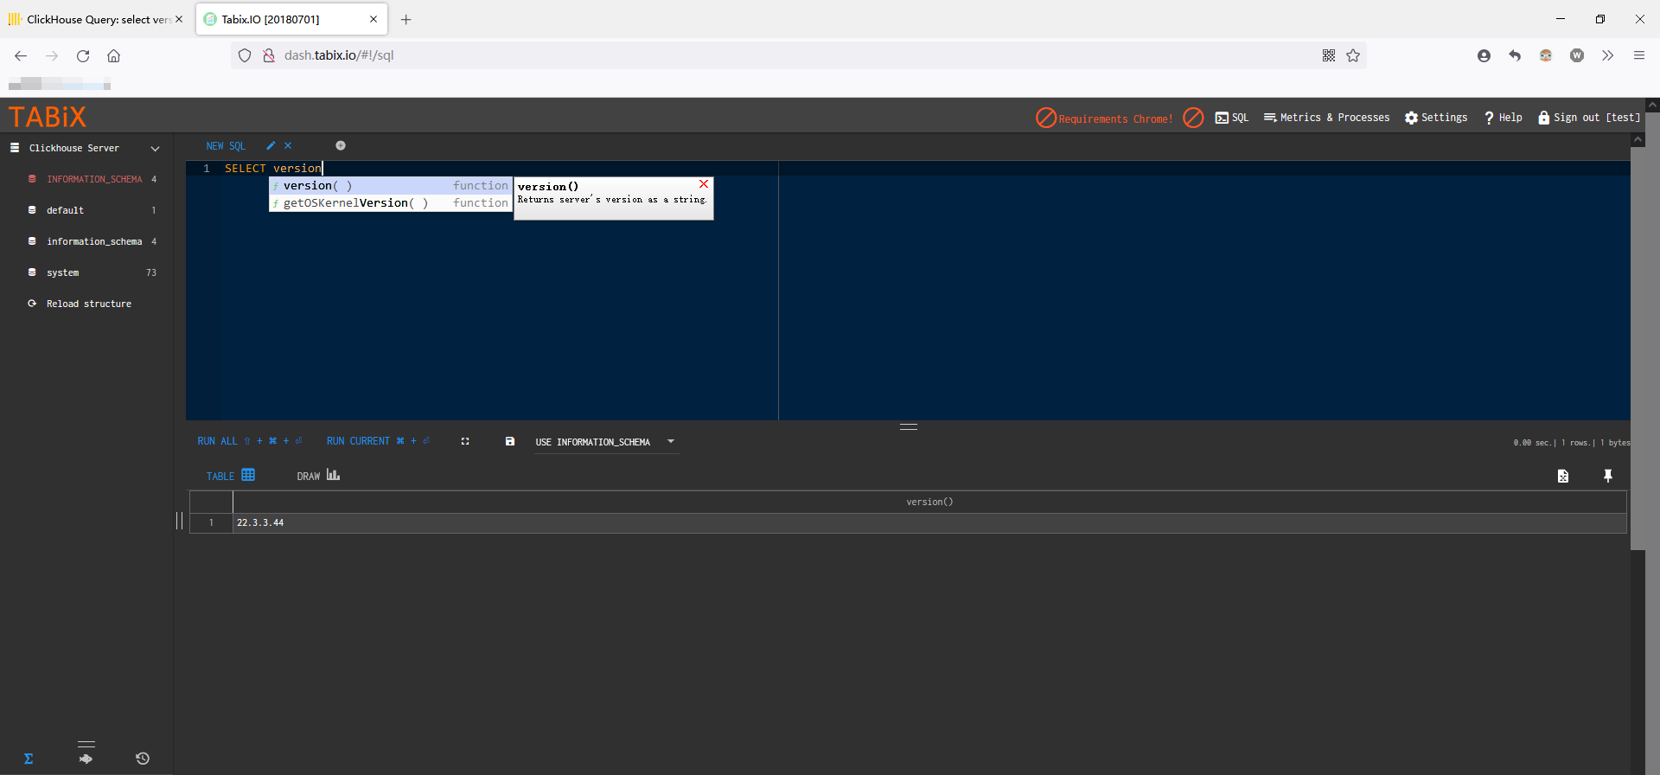Open the SQL editor from header

(1232, 118)
